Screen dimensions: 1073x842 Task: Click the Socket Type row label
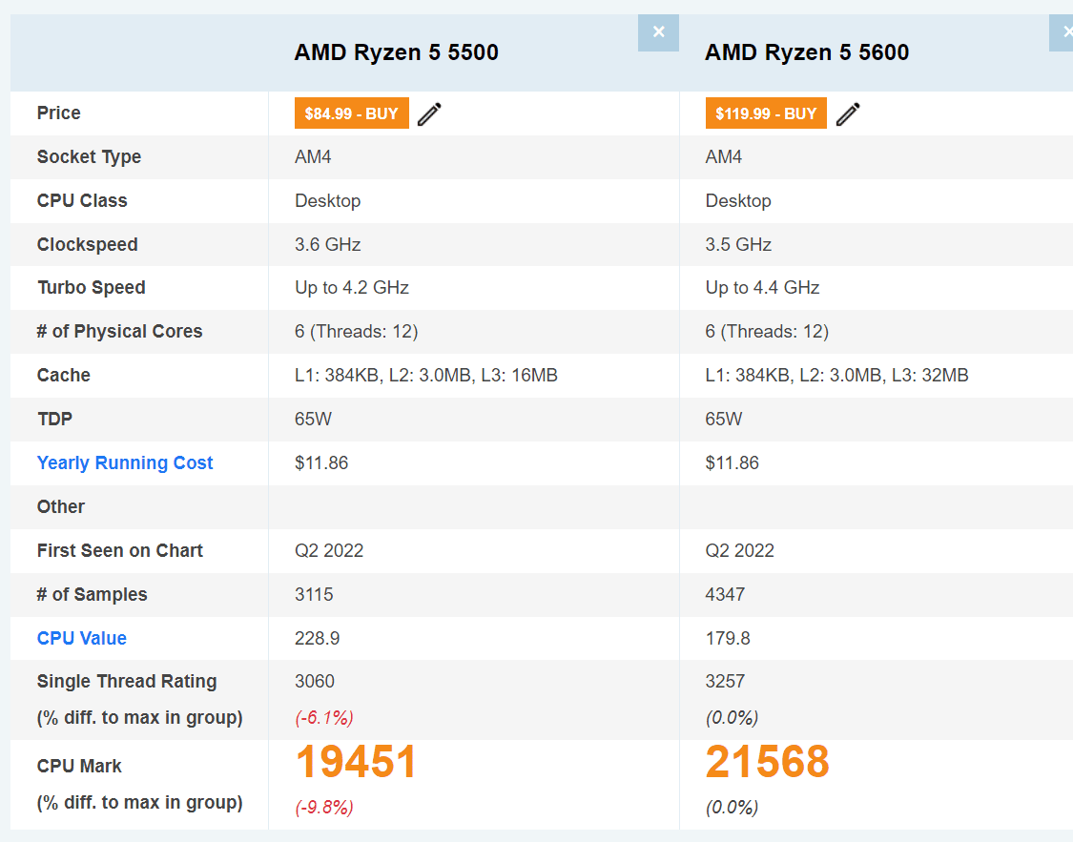point(89,157)
